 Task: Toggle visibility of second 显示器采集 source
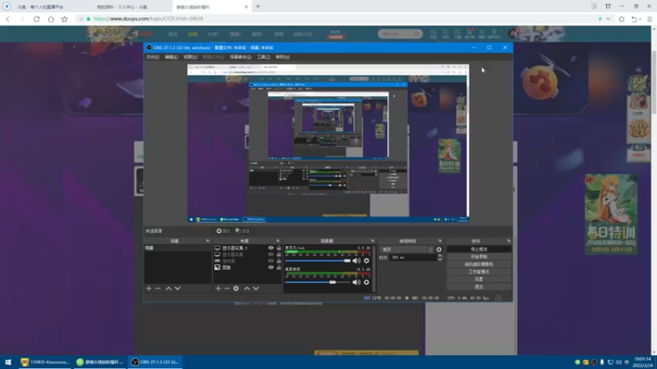271,254
